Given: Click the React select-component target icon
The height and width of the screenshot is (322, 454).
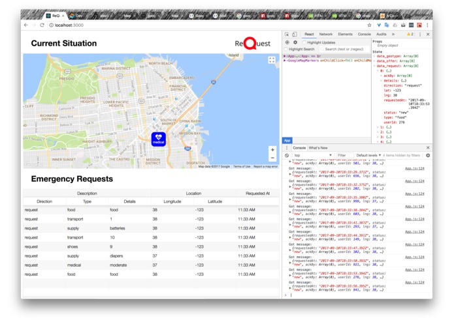Looking at the screenshot, I should (287, 42).
